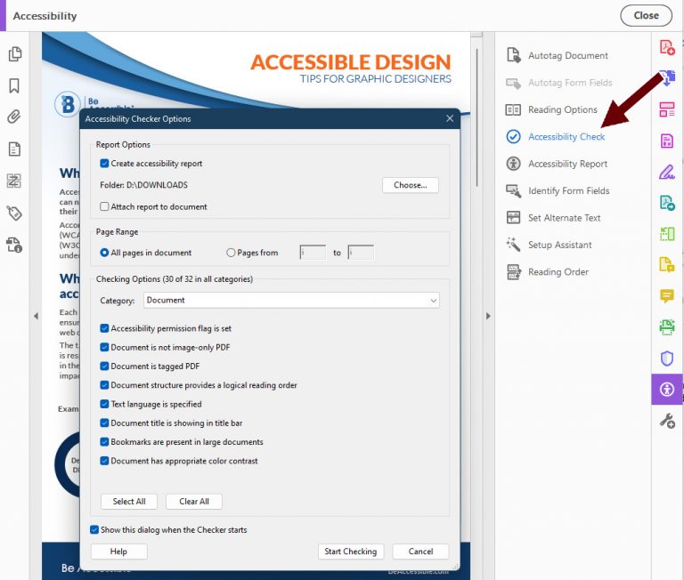Toggle logical reading order checkbox
Screen dimensions: 684x580
point(104,385)
